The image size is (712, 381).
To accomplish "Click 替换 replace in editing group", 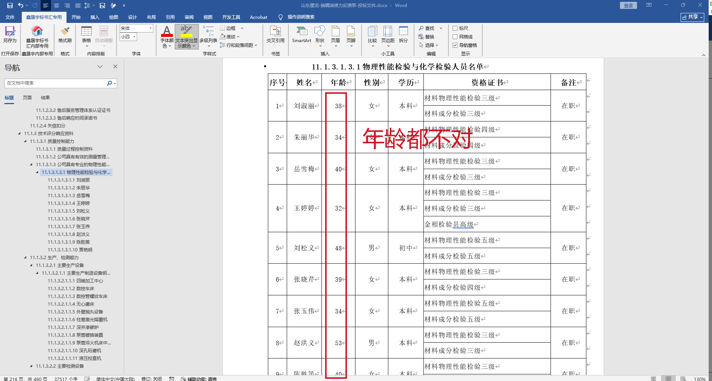I will click(426, 37).
